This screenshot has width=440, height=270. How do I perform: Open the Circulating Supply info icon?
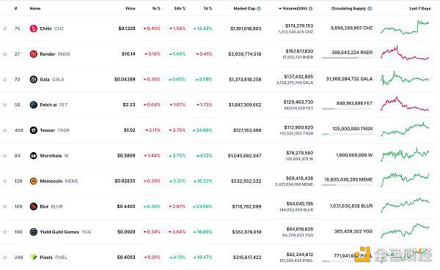pyautogui.click(x=370, y=9)
